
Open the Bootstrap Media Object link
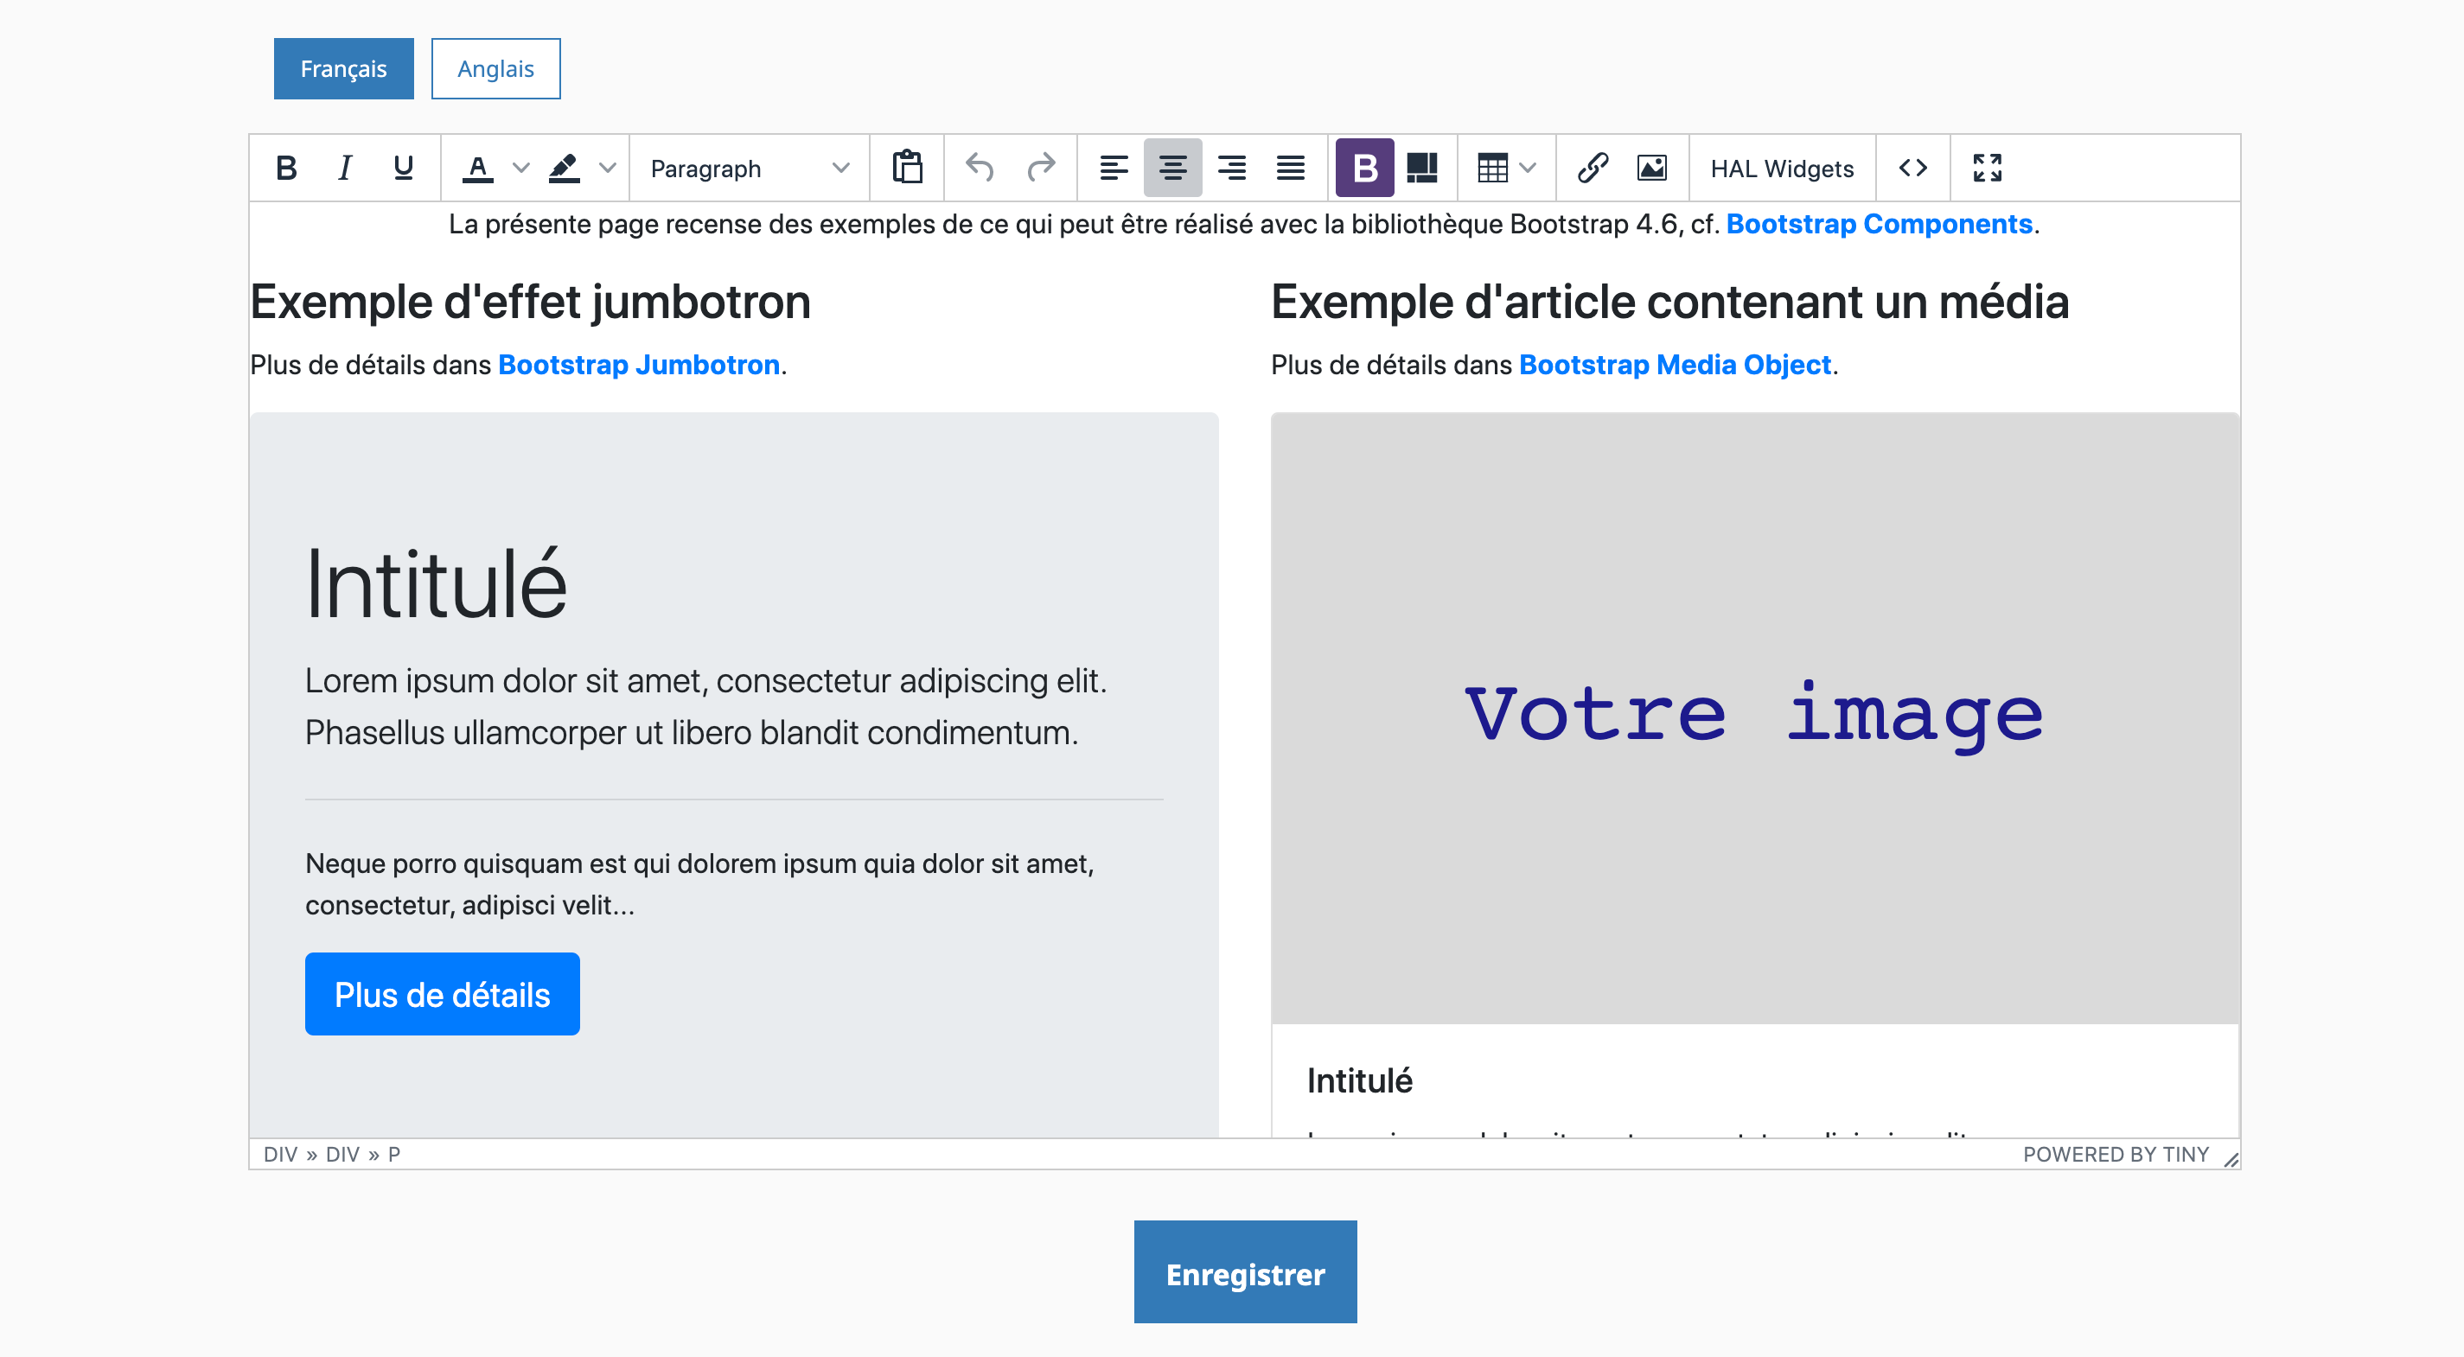point(1675,365)
